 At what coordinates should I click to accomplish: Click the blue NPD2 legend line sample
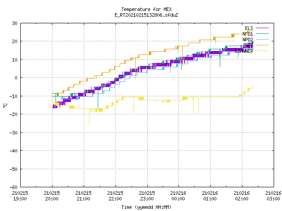click(262, 39)
